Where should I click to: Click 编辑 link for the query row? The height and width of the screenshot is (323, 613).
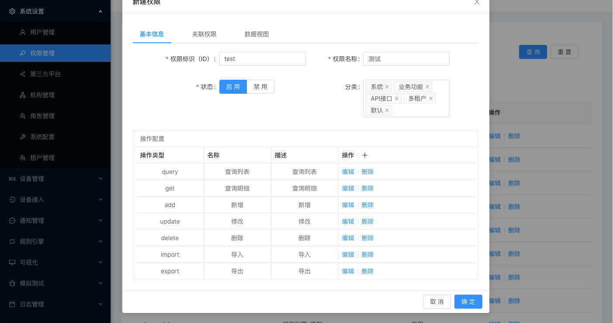tap(348, 172)
